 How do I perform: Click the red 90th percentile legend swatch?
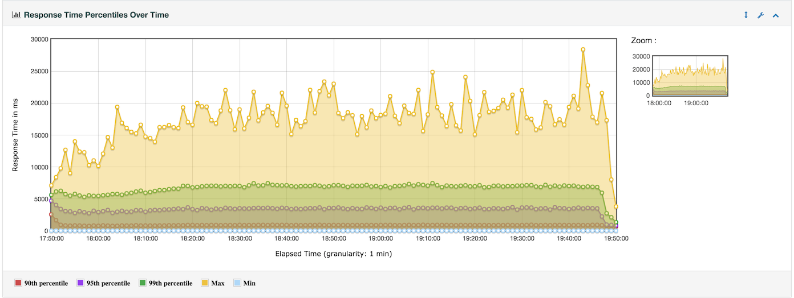click(x=18, y=283)
